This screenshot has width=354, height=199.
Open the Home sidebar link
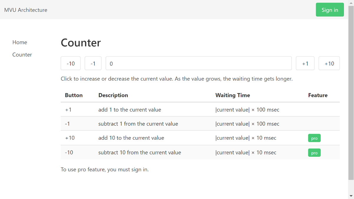tap(20, 42)
